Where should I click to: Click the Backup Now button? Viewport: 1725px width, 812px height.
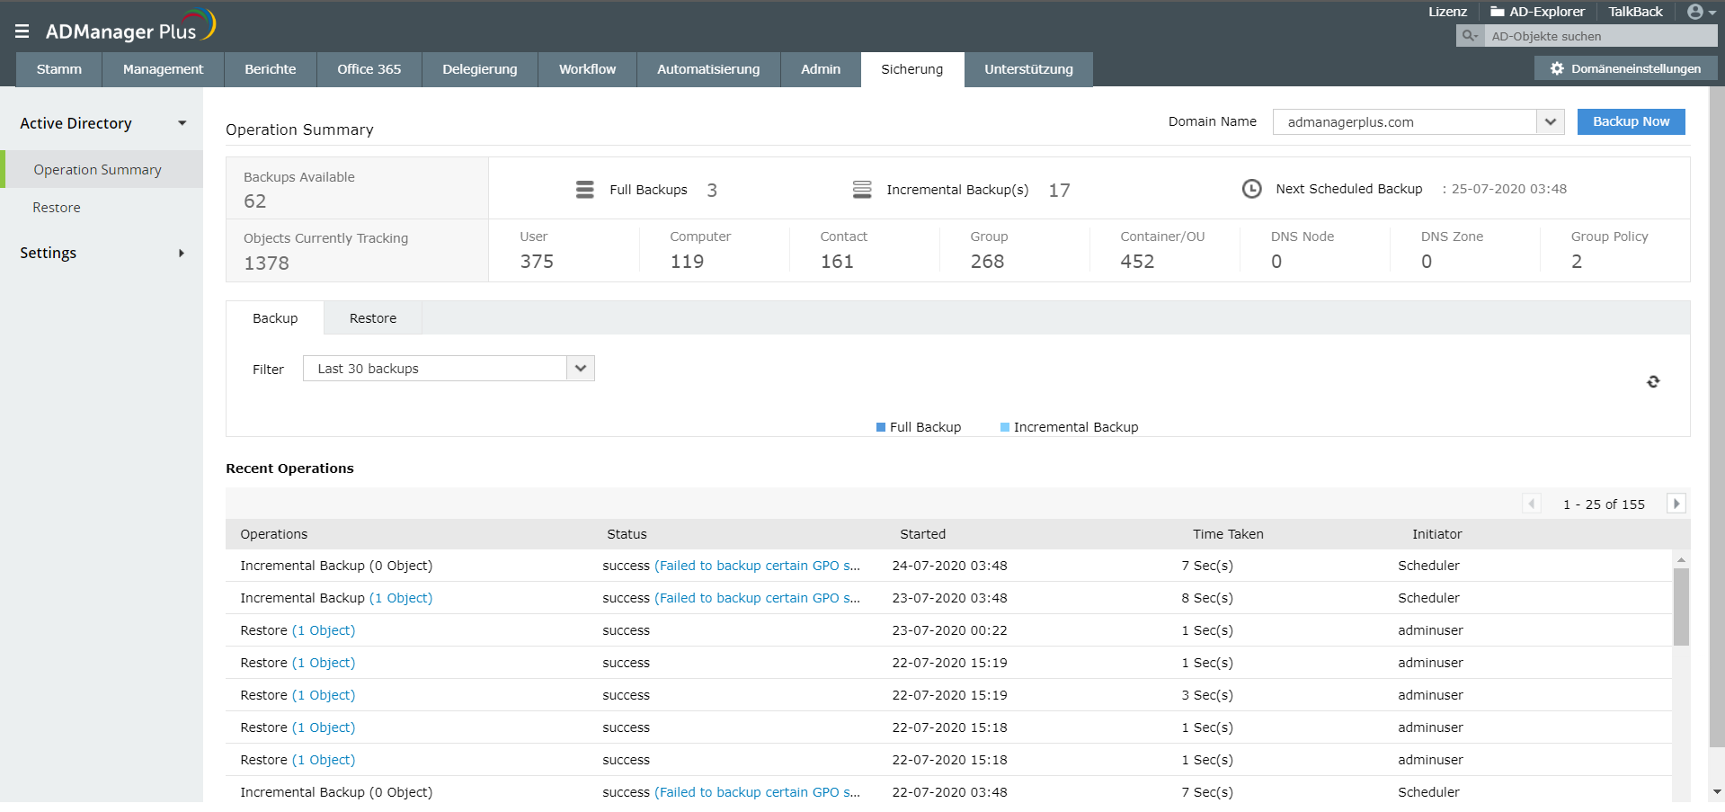point(1630,121)
